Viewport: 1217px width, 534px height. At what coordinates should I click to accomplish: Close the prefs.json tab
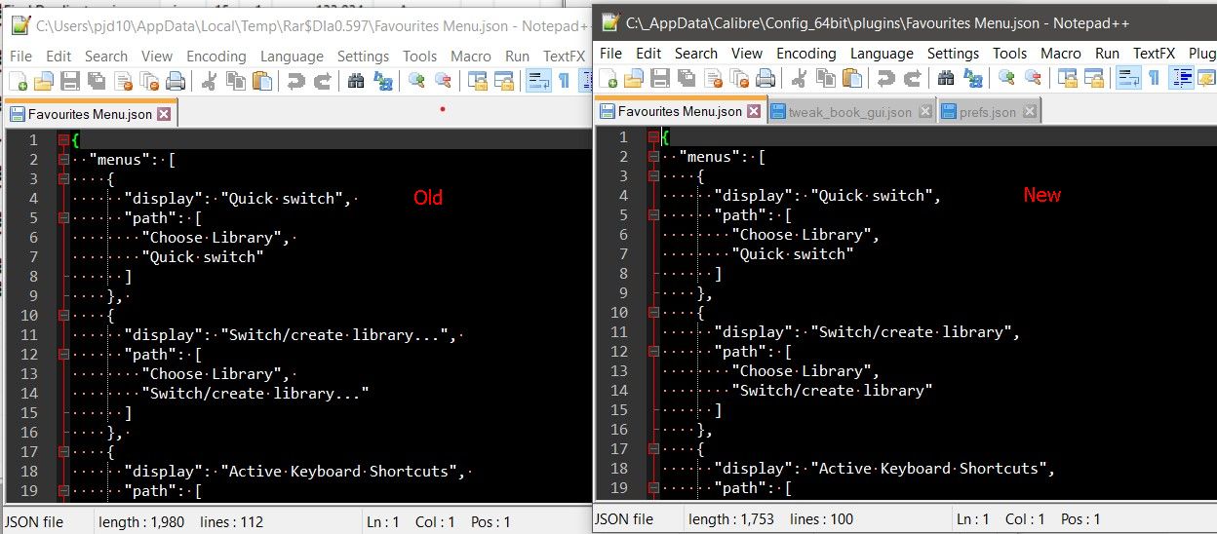pos(1029,112)
